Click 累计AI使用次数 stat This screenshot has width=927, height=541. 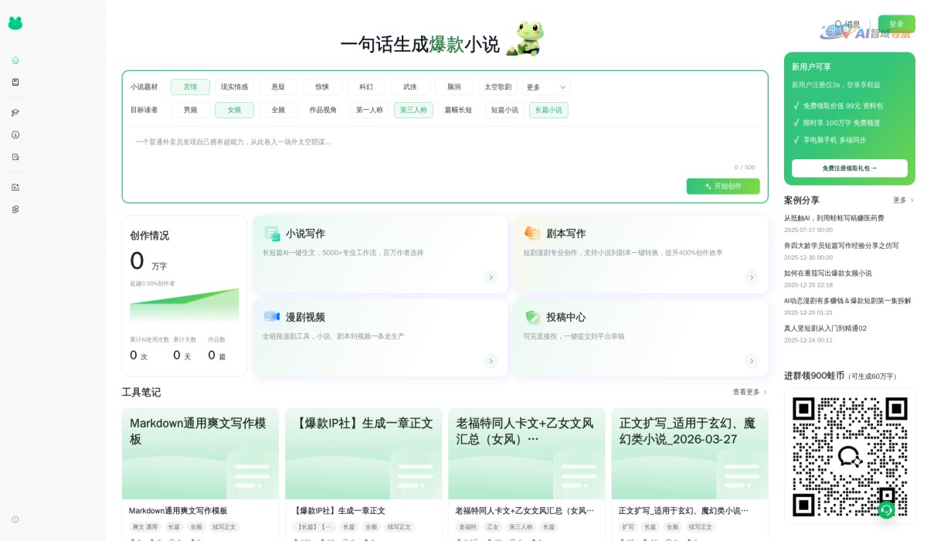(149, 349)
